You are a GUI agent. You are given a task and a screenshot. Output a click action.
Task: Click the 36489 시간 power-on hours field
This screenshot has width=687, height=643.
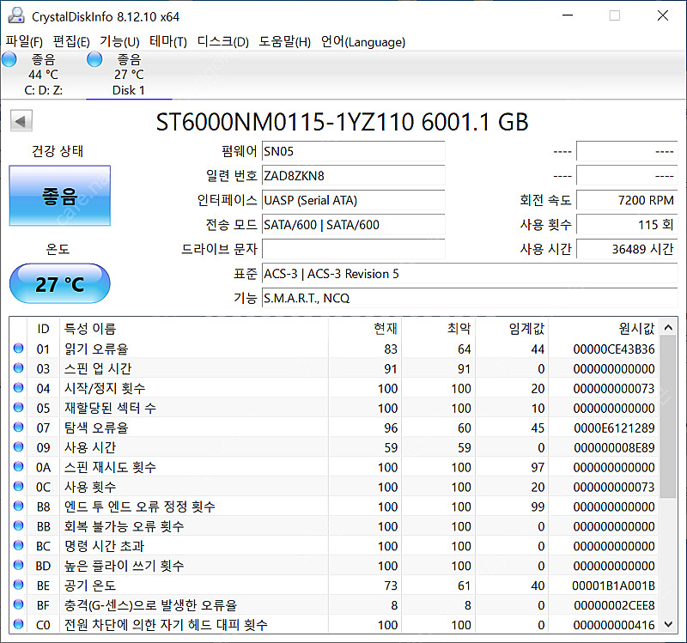(627, 249)
